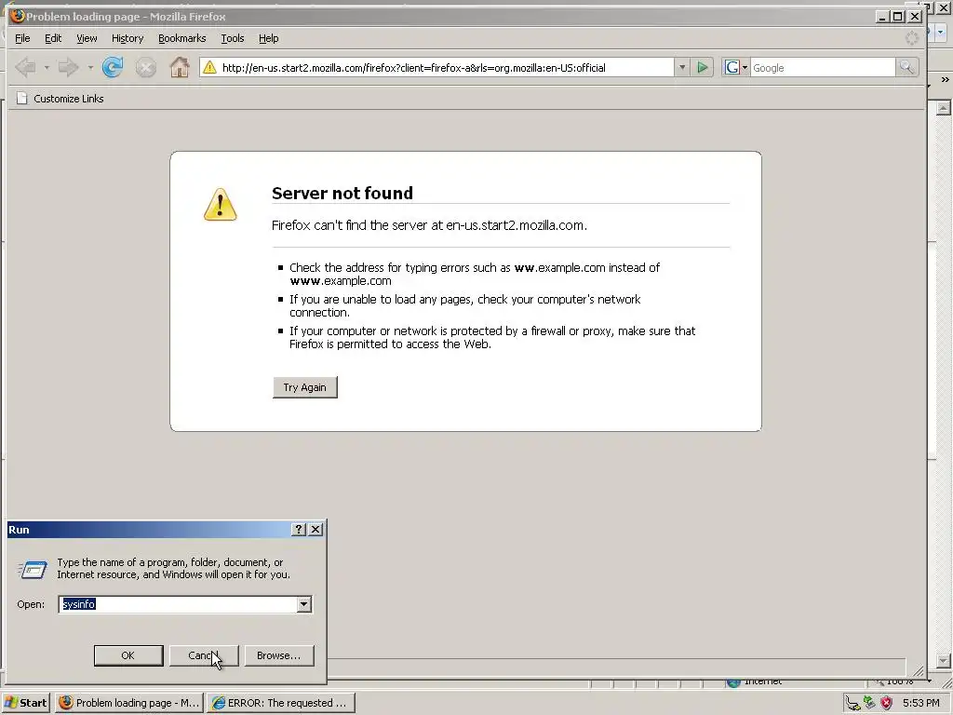This screenshot has height=715, width=953.
Task: Click the search magnifier icon
Action: coord(906,67)
